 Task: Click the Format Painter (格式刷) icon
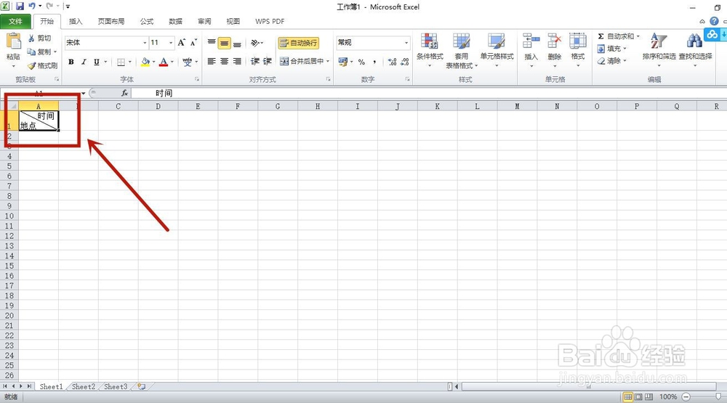[31, 66]
